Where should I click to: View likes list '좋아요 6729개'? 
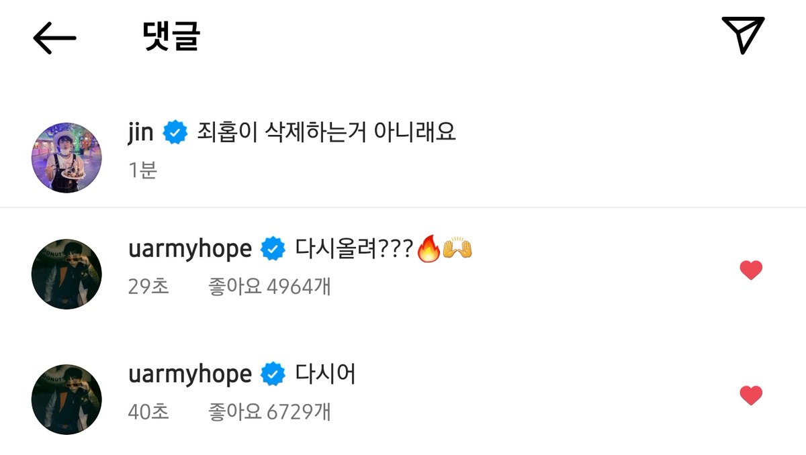pyautogui.click(x=270, y=411)
